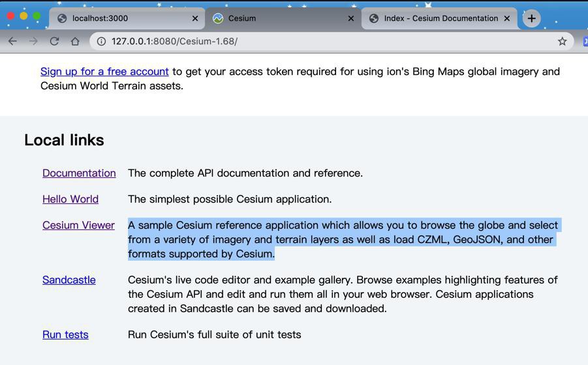This screenshot has height=365, width=588.
Task: Click the address bar URL field
Action: tap(326, 41)
